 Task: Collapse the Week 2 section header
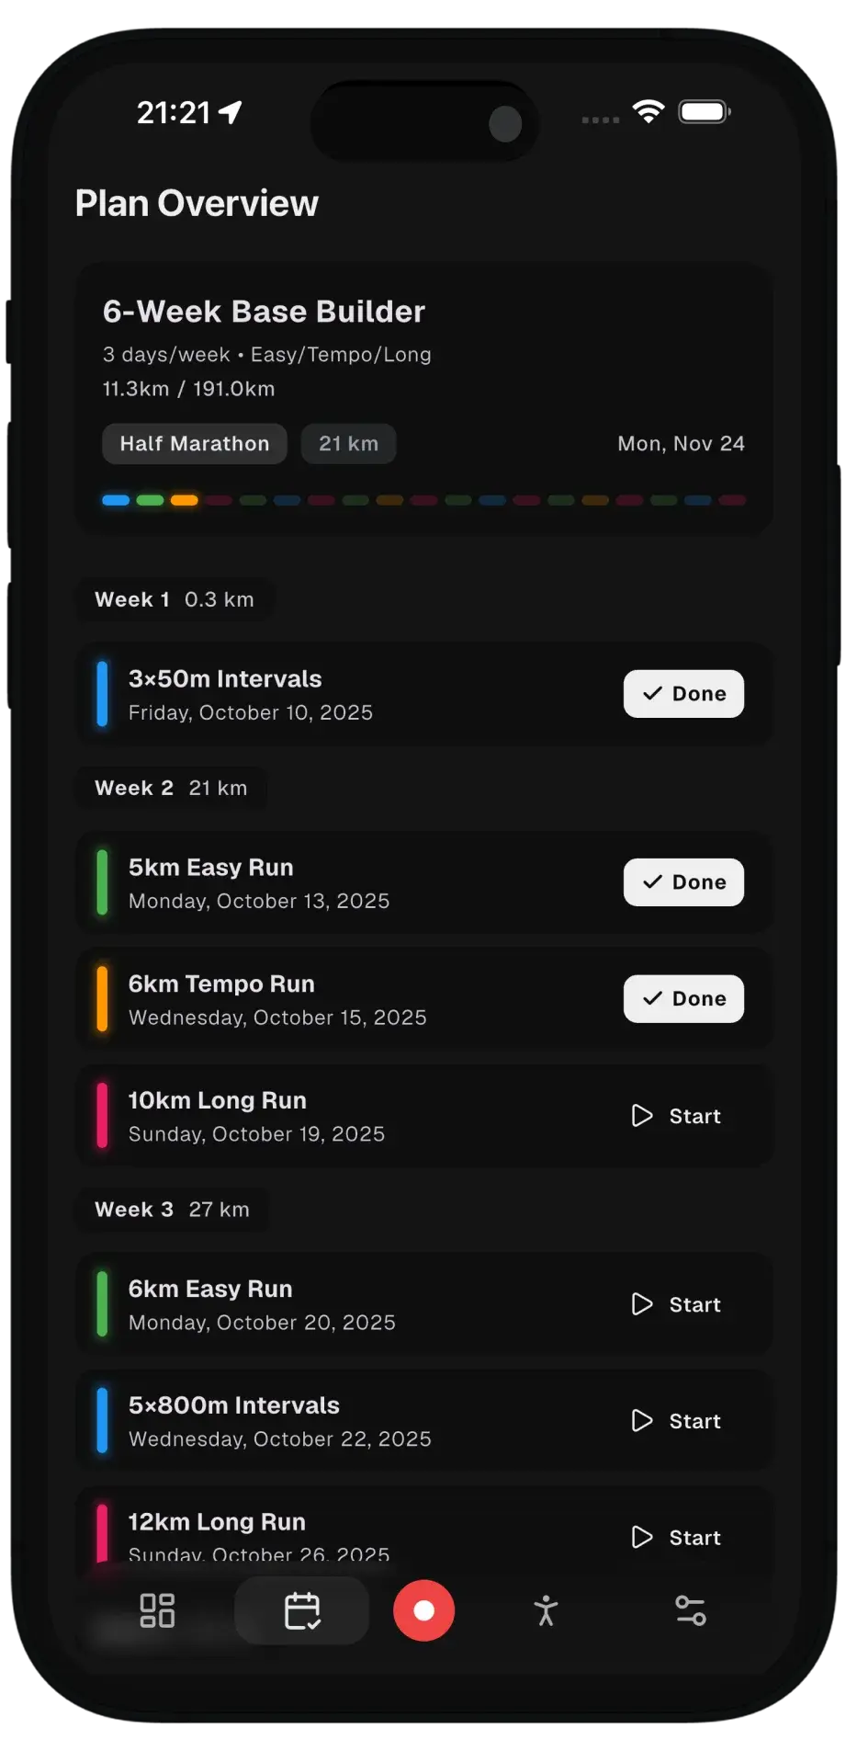click(x=171, y=788)
